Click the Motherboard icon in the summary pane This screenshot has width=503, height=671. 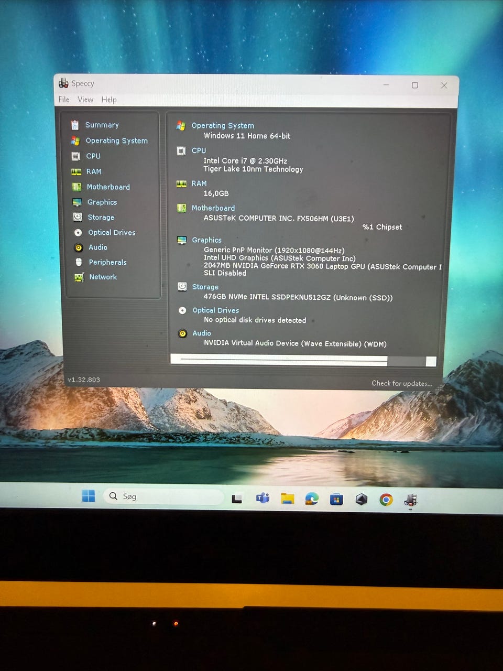click(182, 208)
